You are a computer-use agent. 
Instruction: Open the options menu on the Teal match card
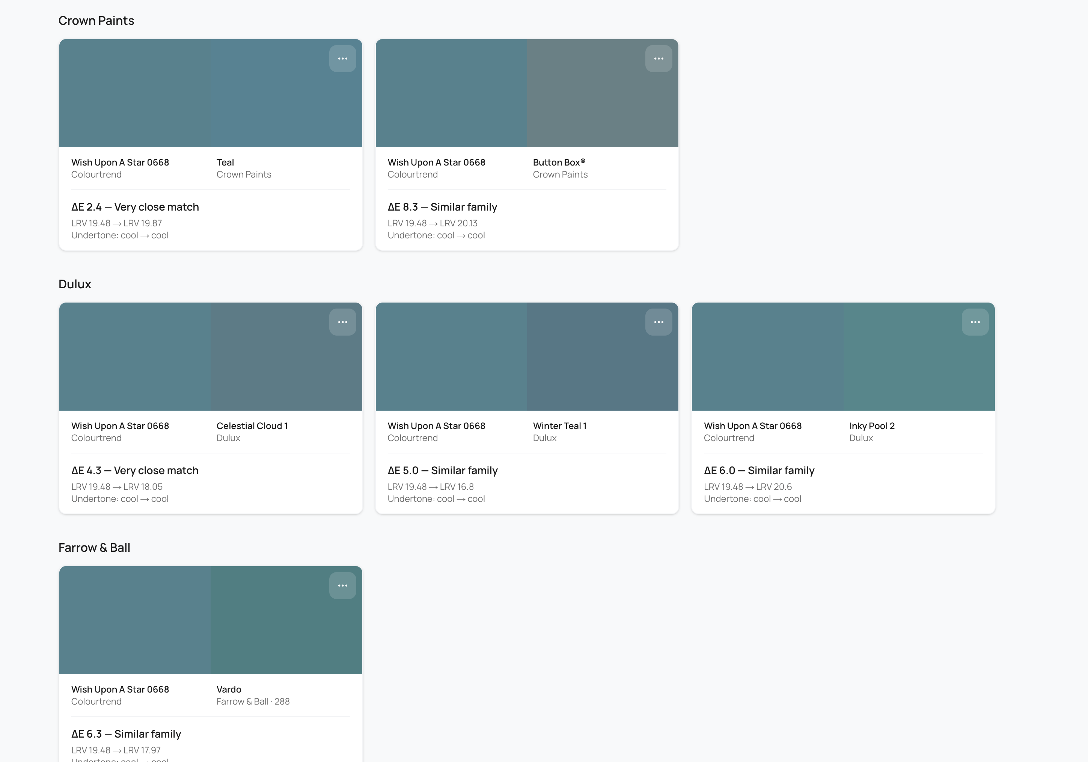point(343,58)
